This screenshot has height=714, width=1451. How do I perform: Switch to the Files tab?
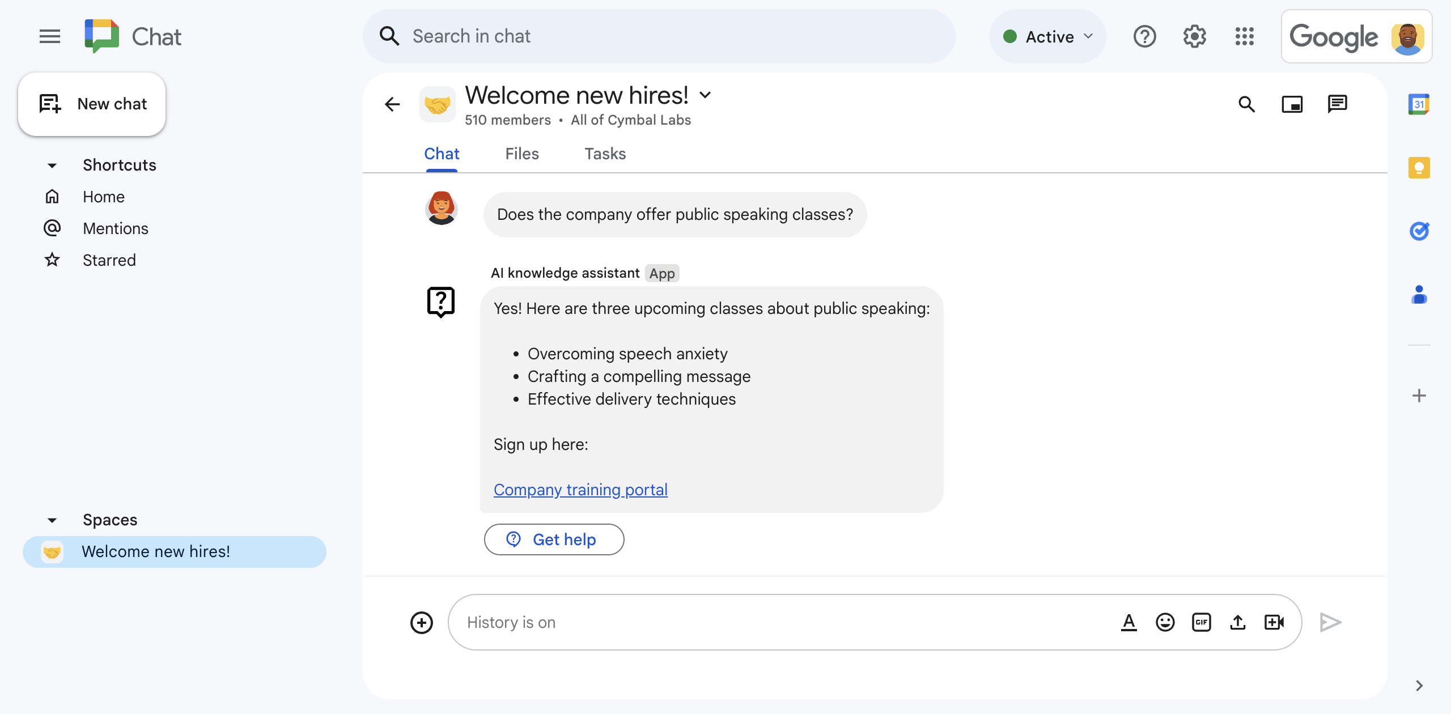tap(521, 154)
